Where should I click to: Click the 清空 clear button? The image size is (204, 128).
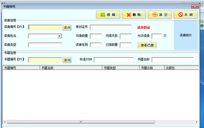[160, 15]
